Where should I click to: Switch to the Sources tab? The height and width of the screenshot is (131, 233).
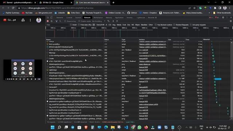(78, 17)
